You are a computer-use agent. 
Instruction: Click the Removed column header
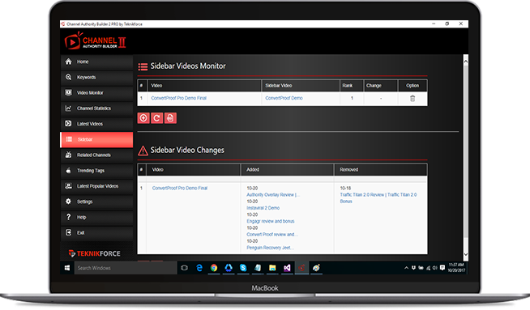(381, 170)
